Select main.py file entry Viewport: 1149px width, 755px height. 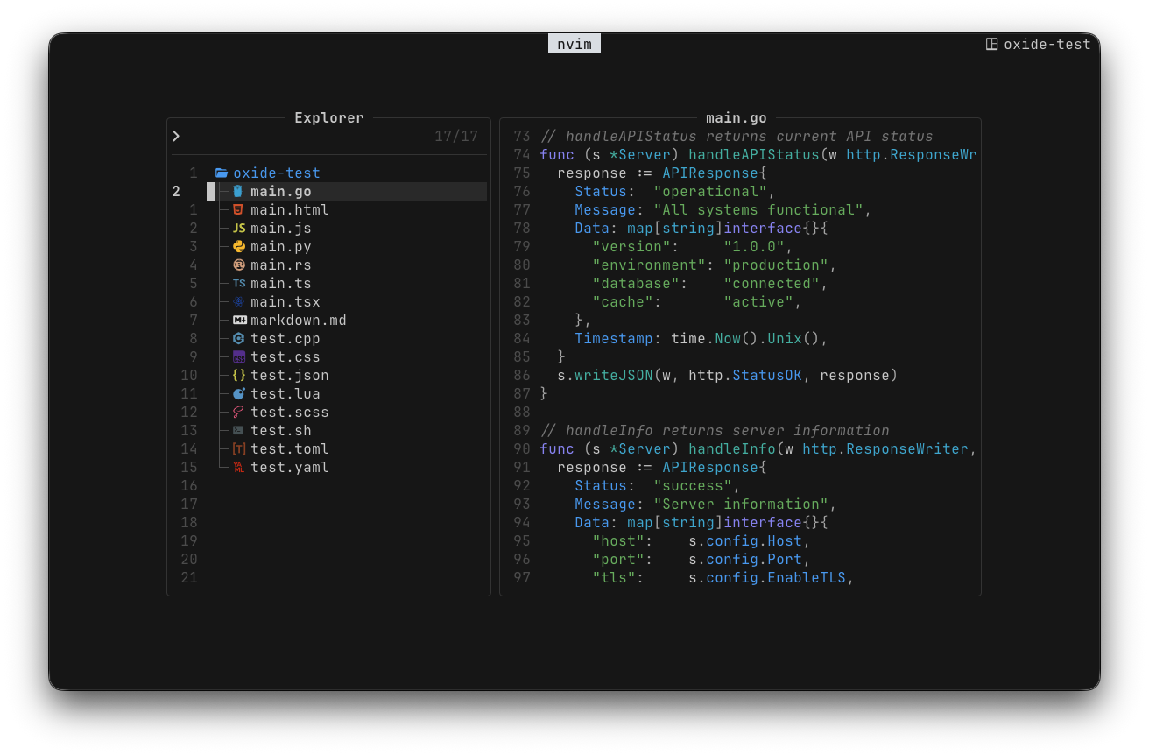pos(281,246)
